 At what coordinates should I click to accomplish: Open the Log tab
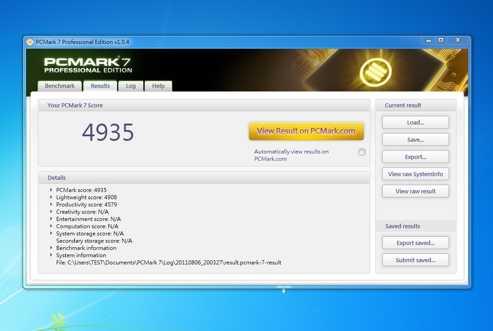[x=131, y=86]
